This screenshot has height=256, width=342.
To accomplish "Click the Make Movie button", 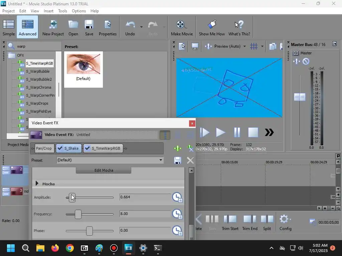I will click(x=182, y=28).
